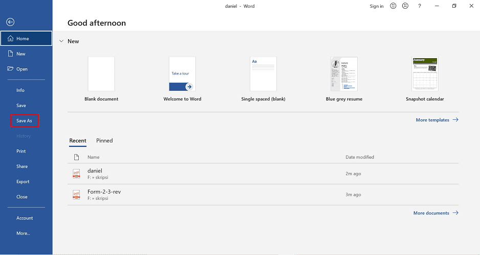
Task: Click the Name column header
Action: pos(93,157)
